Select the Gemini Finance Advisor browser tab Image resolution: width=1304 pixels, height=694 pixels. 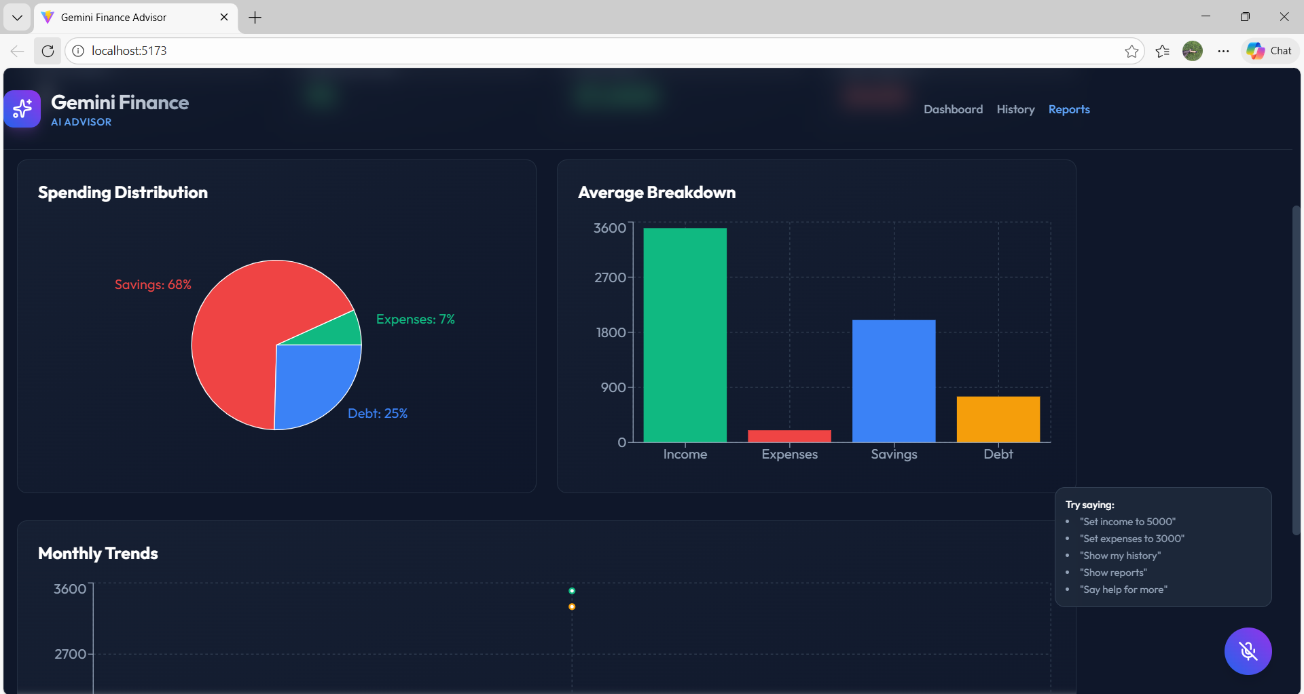(x=136, y=18)
